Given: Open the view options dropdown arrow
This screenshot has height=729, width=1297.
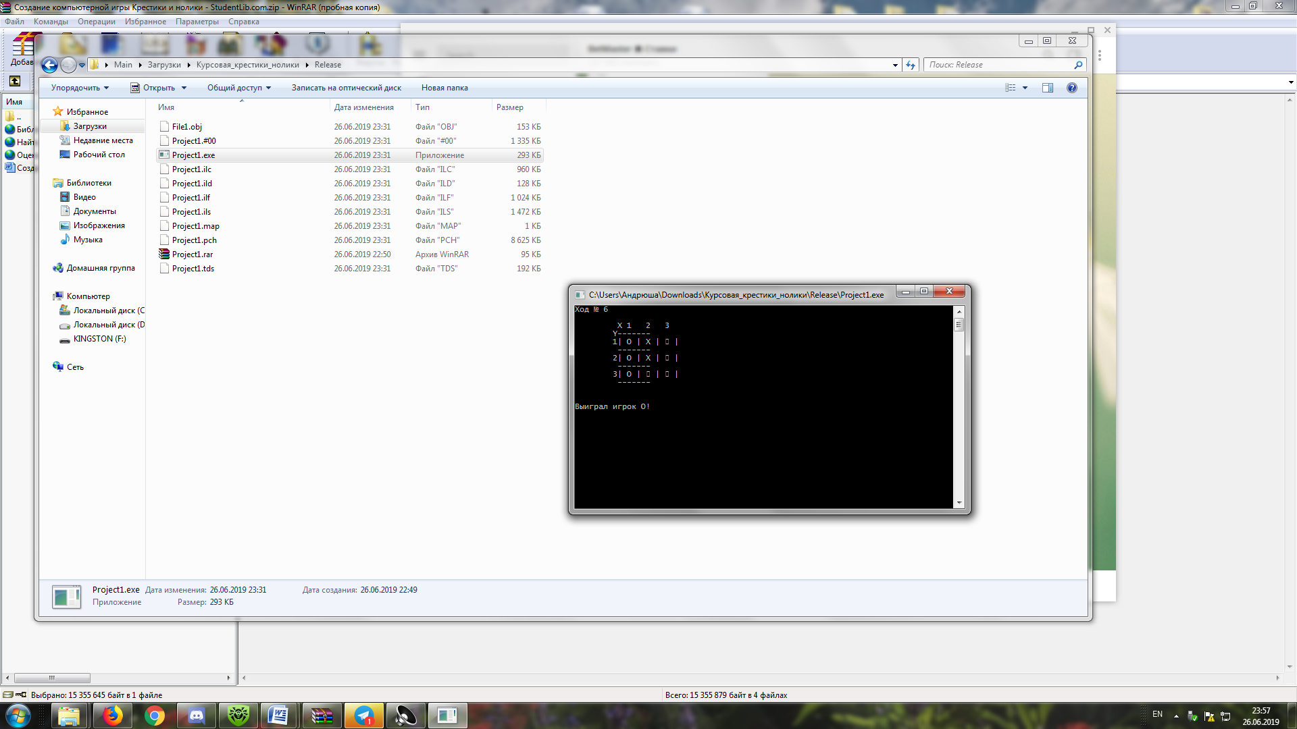Looking at the screenshot, I should [1025, 88].
